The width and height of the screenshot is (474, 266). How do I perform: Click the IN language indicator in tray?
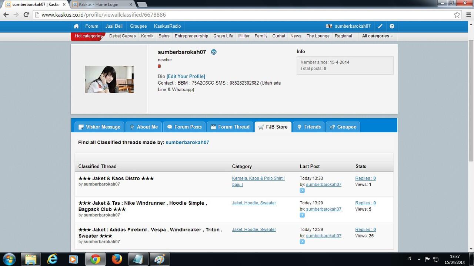click(409, 259)
